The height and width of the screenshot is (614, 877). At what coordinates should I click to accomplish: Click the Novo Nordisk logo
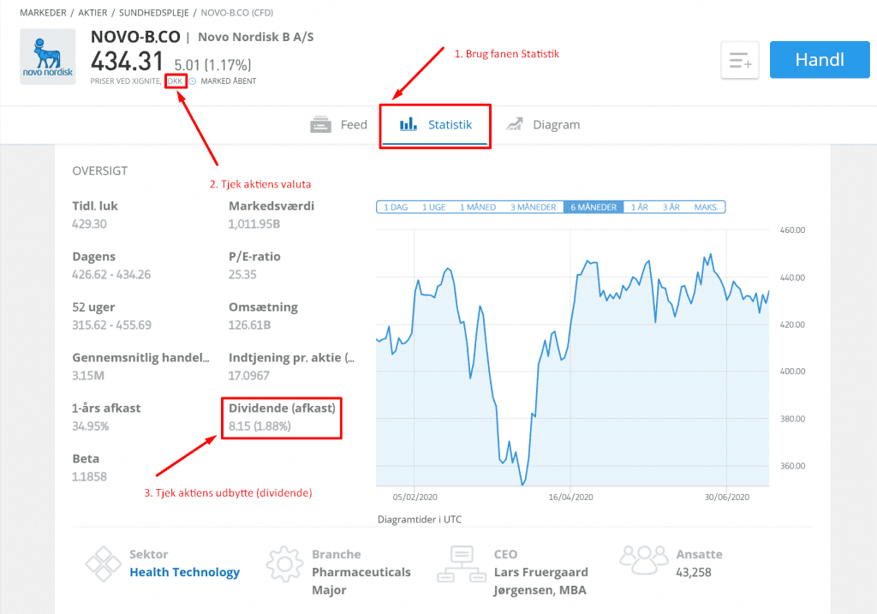pyautogui.click(x=50, y=57)
